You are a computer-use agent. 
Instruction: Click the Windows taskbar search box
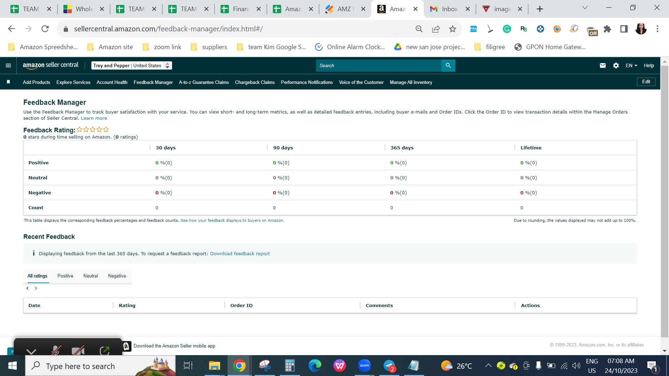(x=100, y=366)
